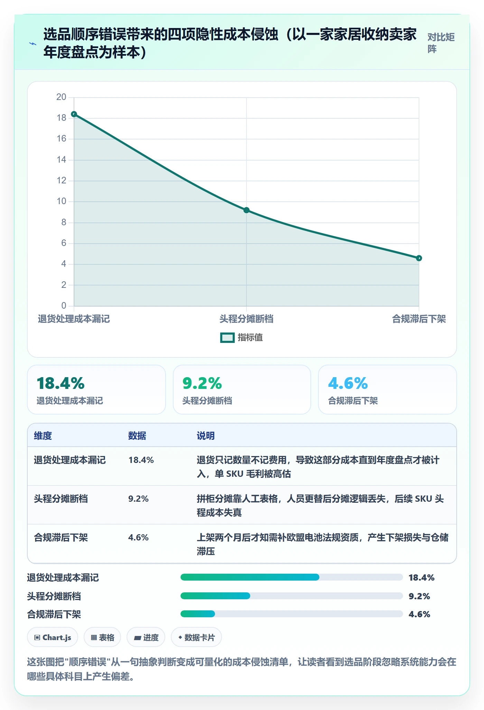Click the bar icon in the 进度 chip
Viewport: 484px width, 710px height.
tap(137, 638)
